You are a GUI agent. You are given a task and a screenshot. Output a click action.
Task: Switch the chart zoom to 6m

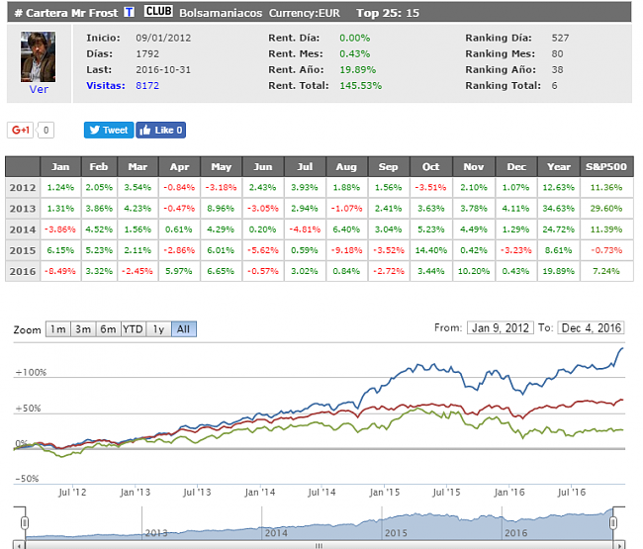pos(107,329)
